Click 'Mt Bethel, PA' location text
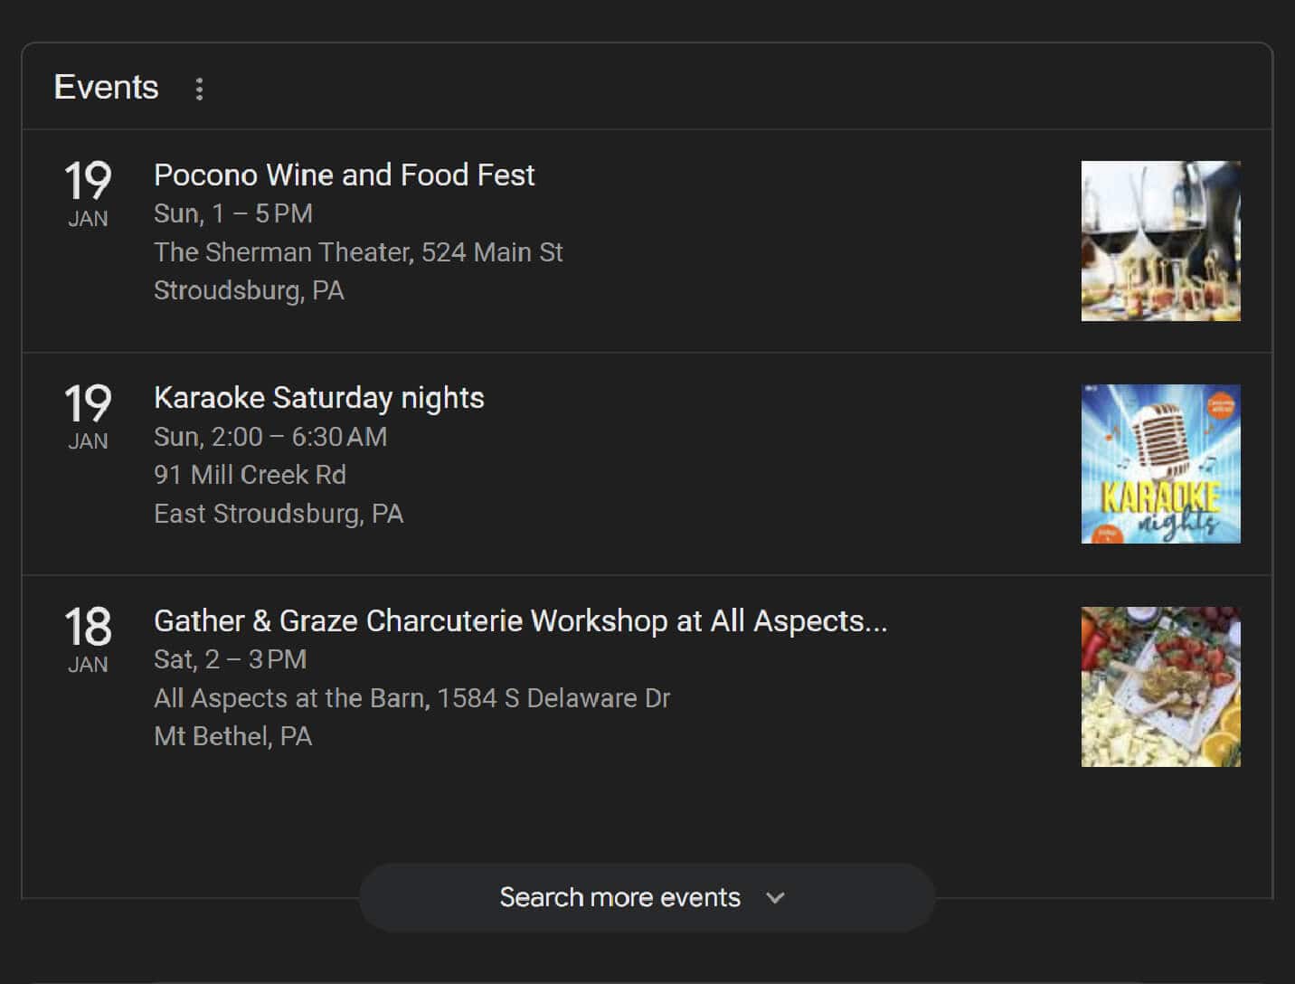Viewport: 1295px width, 984px height. (x=232, y=736)
